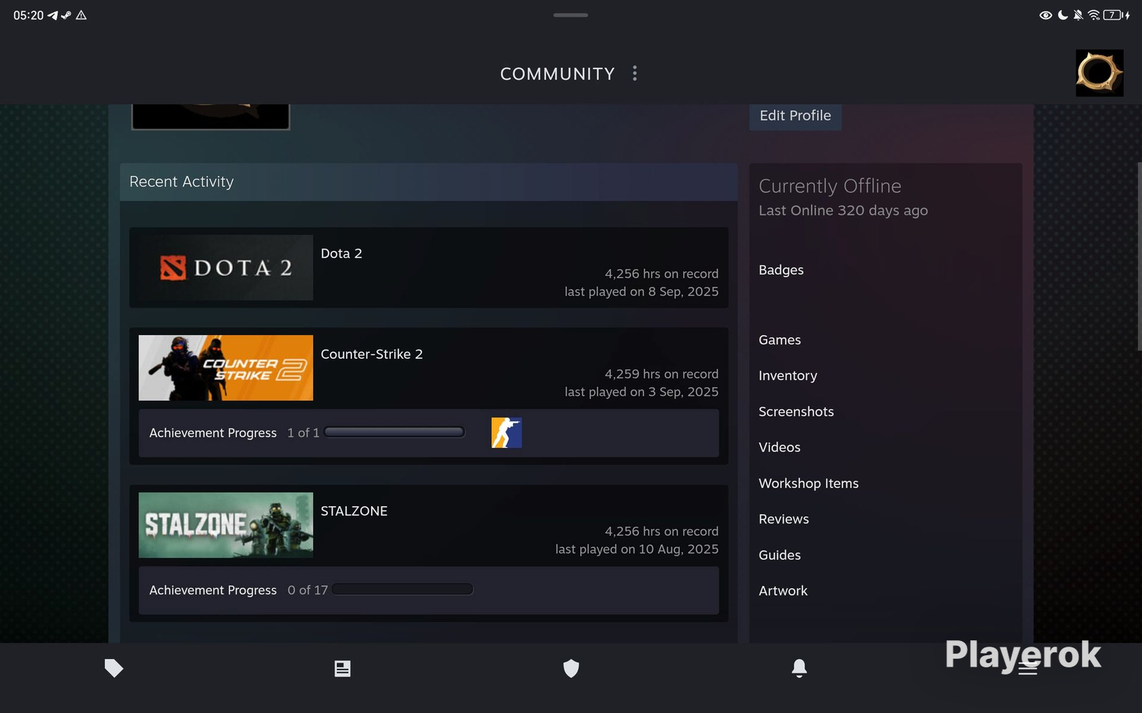Viewport: 1142px width, 713px height.
Task: Click Counter-Strike 2 'Achievement Progress' label
Action: point(213,433)
